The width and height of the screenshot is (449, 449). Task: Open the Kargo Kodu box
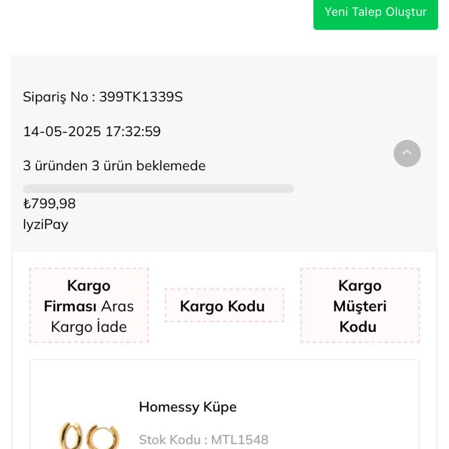coord(222,306)
